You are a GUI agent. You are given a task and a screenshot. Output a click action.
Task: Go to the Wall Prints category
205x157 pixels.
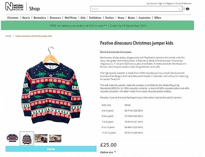tap(71, 18)
